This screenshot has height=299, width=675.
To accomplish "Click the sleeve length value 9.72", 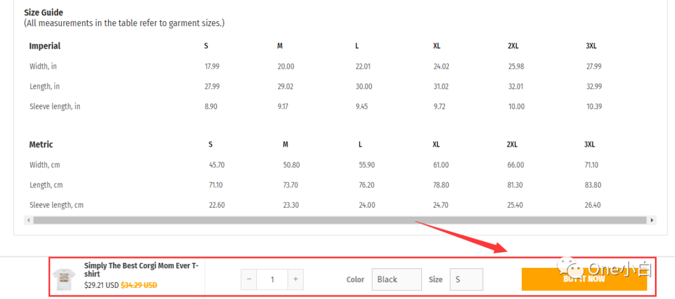I will (439, 107).
